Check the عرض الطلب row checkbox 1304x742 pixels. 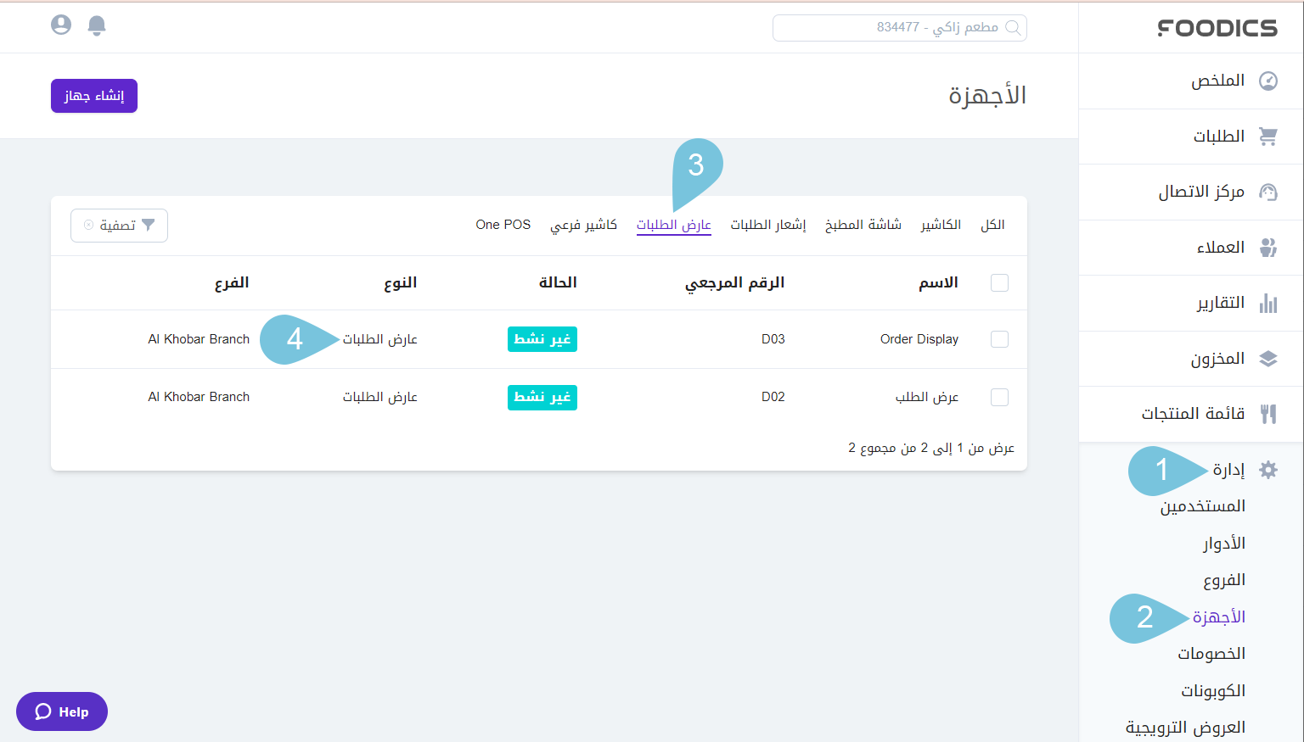click(1000, 397)
